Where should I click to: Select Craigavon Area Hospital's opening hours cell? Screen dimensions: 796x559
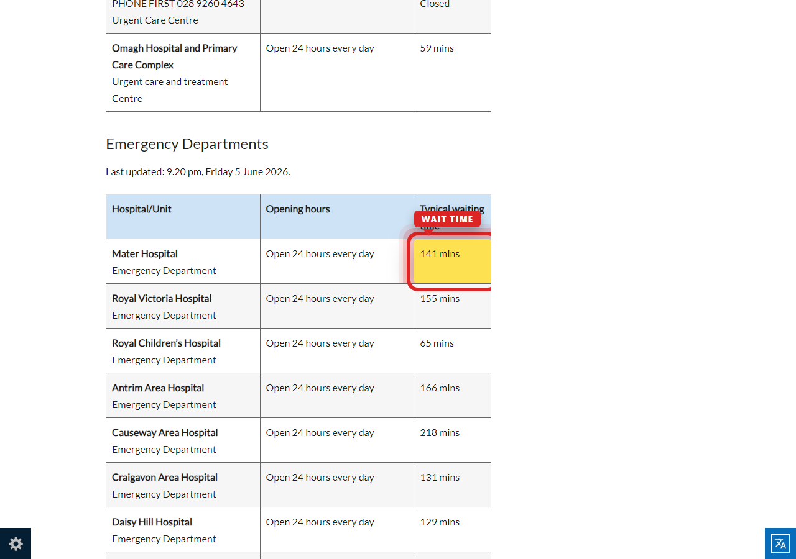(337, 484)
